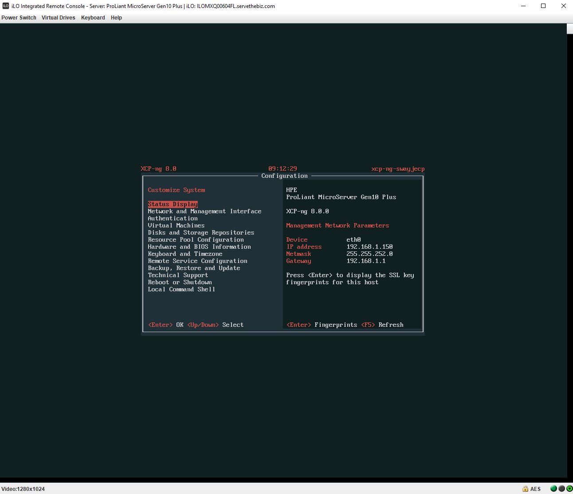Viewport: 573px width, 494px height.
Task: Select Network and Management Interface
Action: [x=204, y=212]
